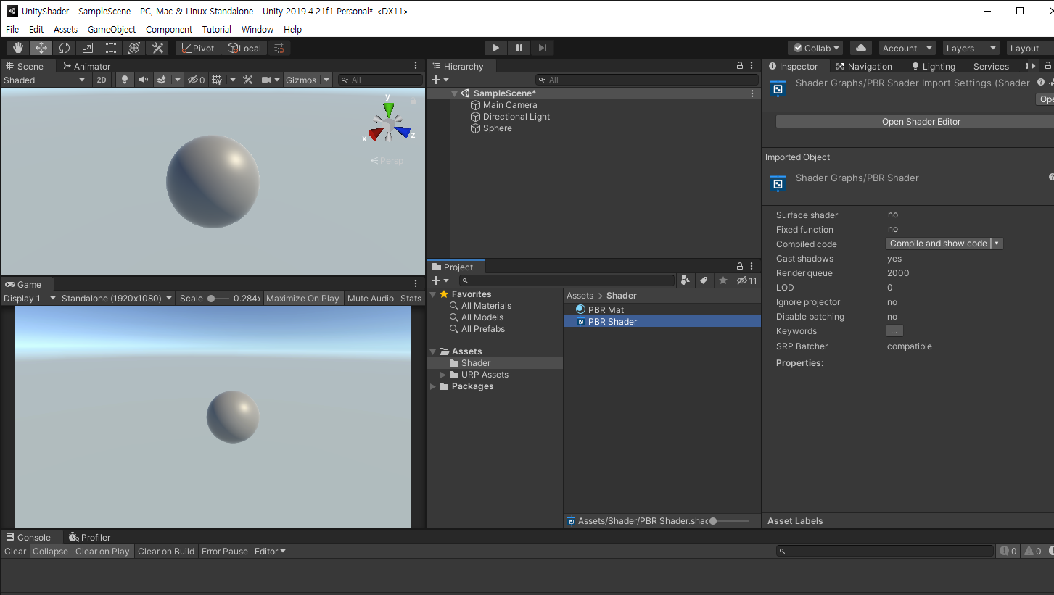Open the Shaded draw mode dropdown

point(44,80)
